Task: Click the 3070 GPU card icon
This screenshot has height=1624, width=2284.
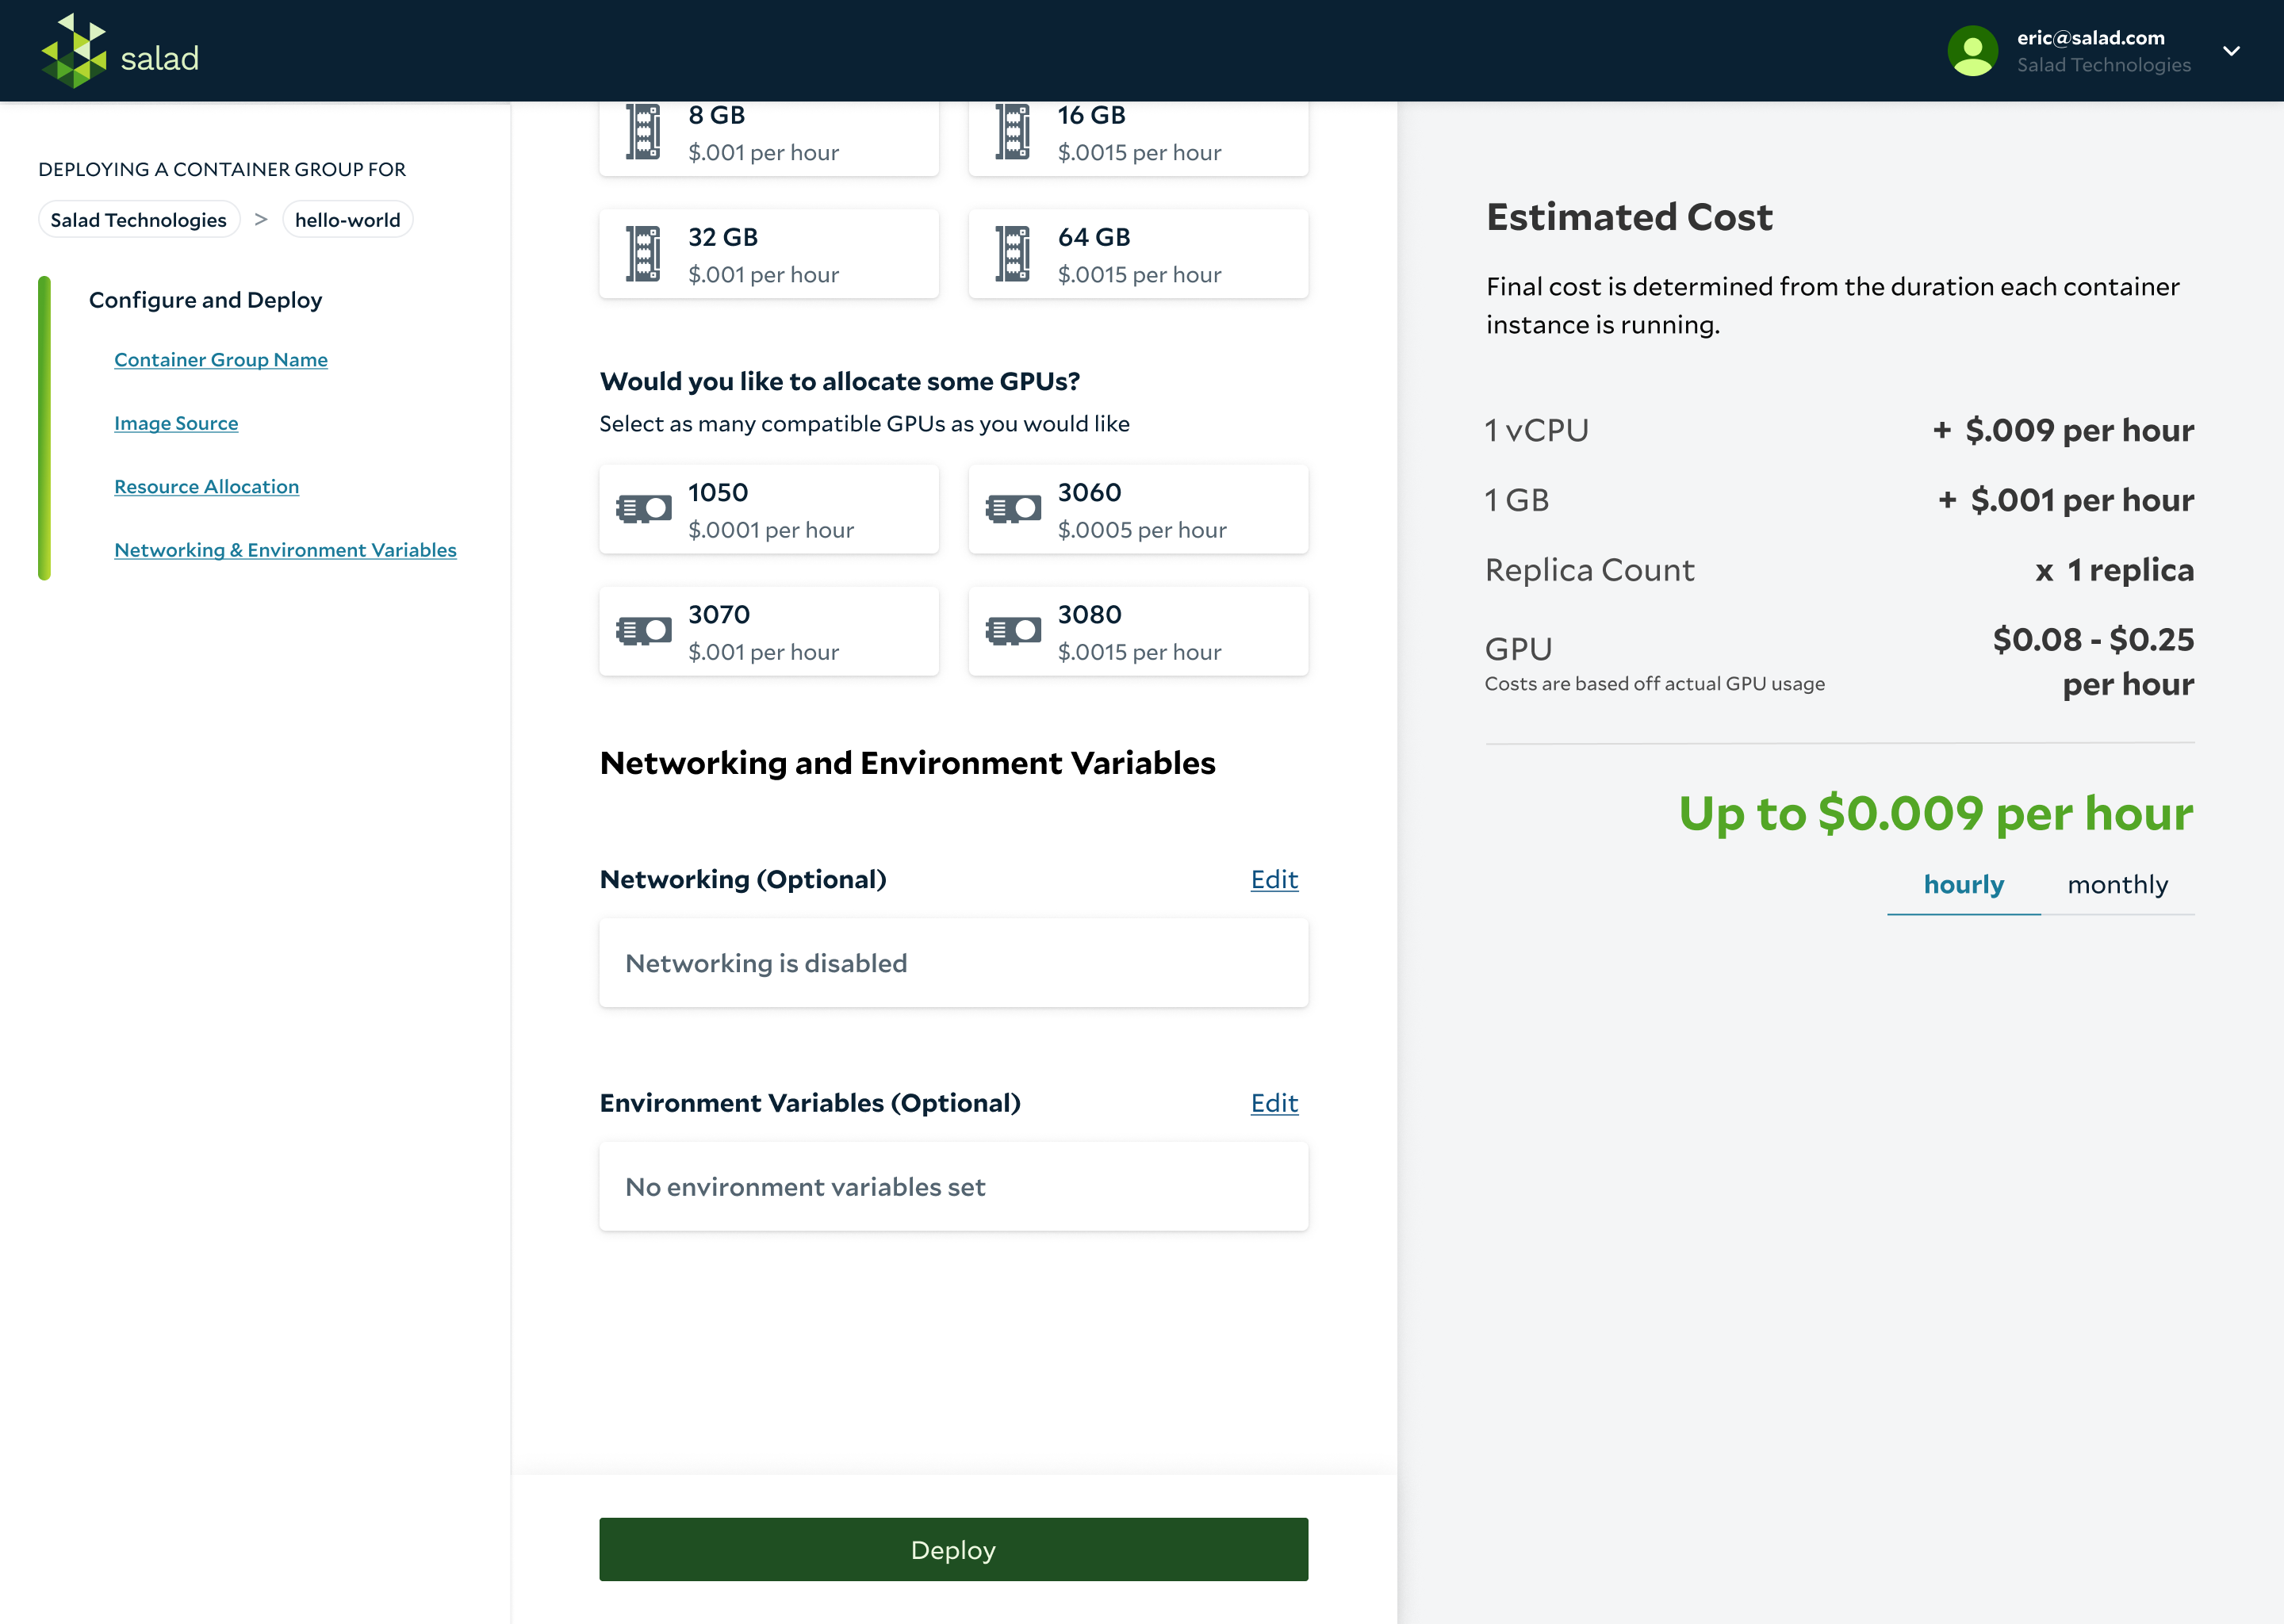Action: (643, 631)
